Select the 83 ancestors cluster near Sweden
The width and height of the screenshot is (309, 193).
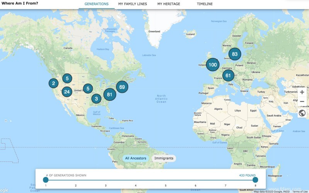point(234,54)
